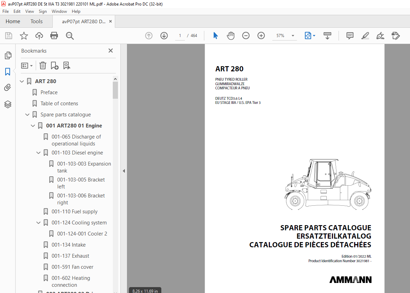410x293 pixels.
Task: Click the 57% zoom value field
Action: pyautogui.click(x=280, y=36)
